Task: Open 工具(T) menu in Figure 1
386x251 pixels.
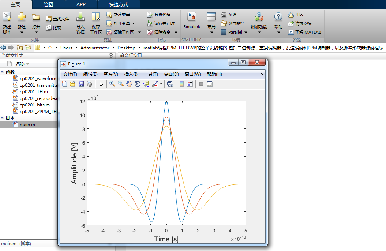Action: tap(151, 74)
